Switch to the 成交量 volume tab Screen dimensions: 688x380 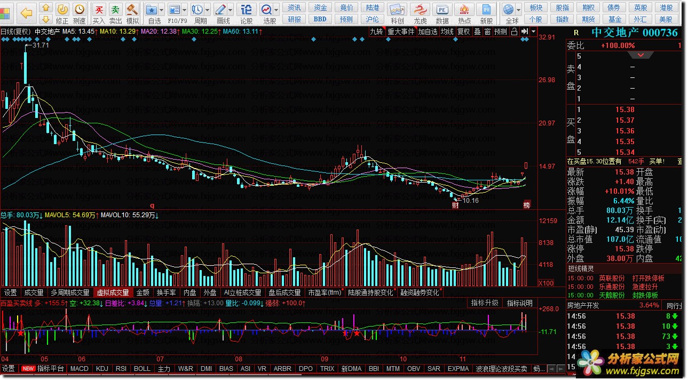pyautogui.click(x=34, y=292)
